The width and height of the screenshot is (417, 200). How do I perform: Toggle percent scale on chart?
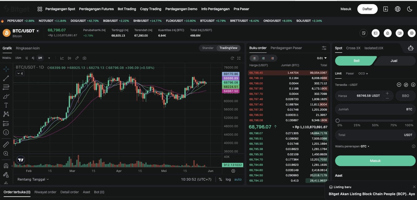(x=220, y=179)
